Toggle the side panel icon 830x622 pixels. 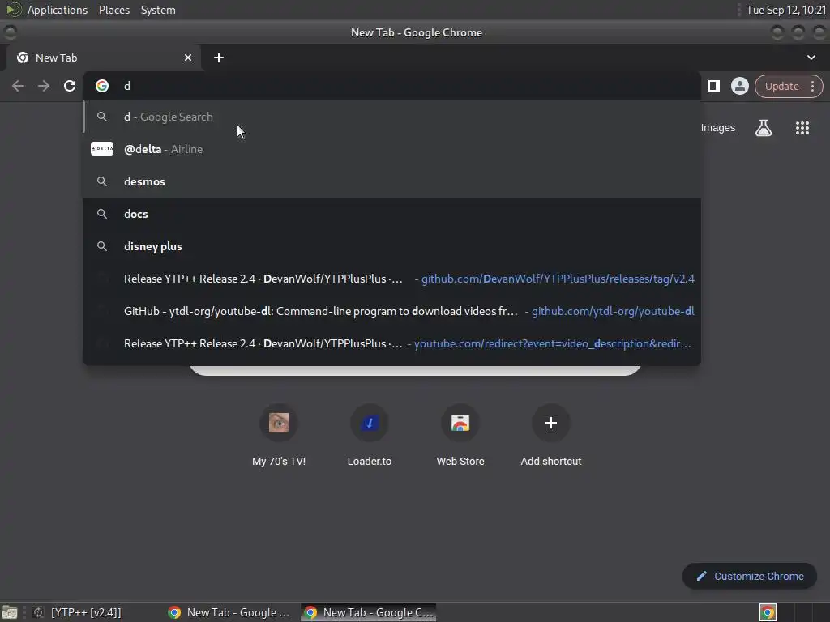[x=713, y=86]
